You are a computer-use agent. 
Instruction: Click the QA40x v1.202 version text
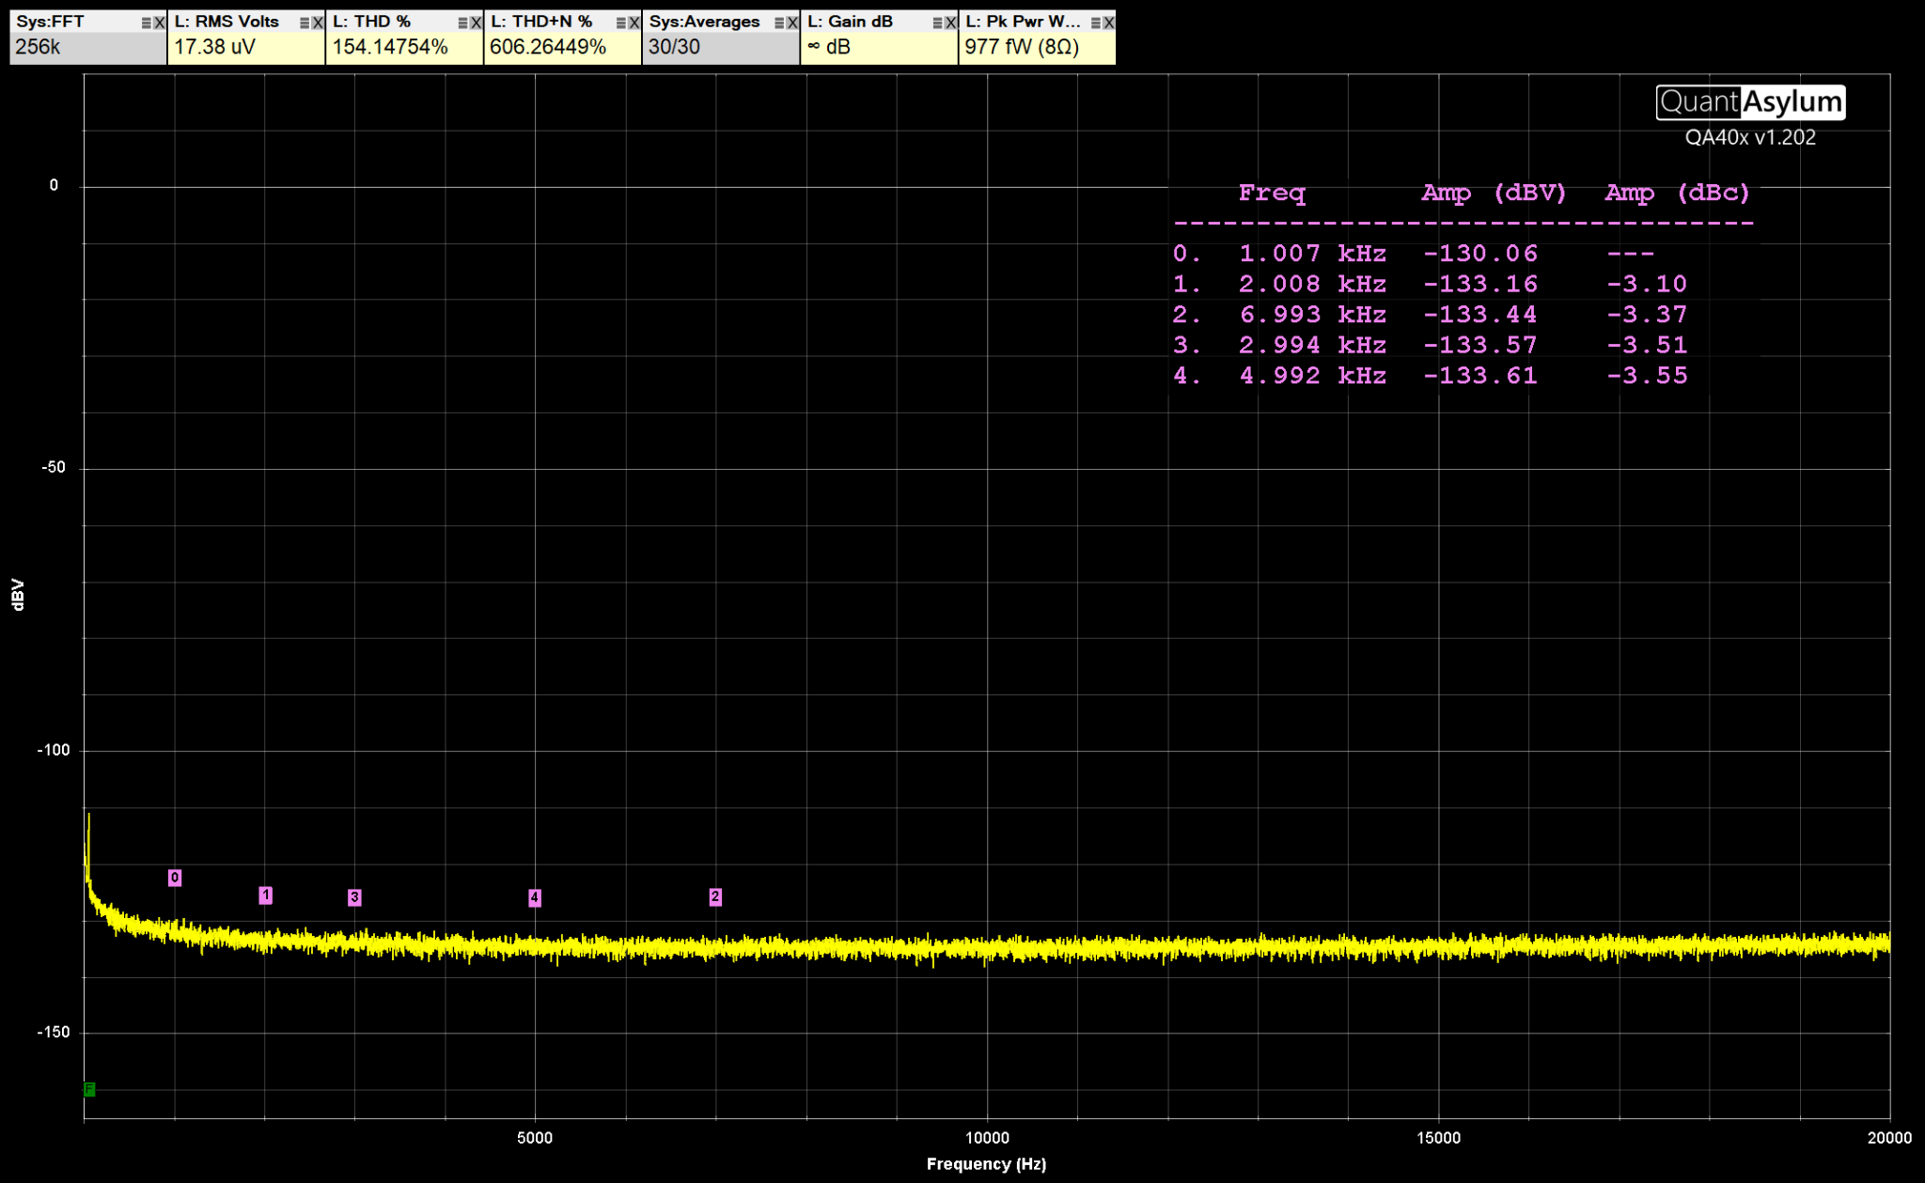[1750, 137]
